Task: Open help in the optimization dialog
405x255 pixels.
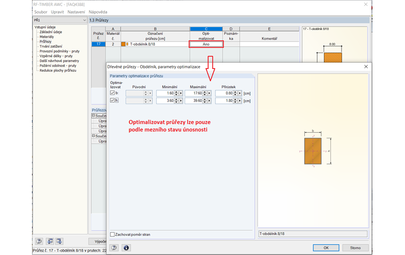Action: 114,248
